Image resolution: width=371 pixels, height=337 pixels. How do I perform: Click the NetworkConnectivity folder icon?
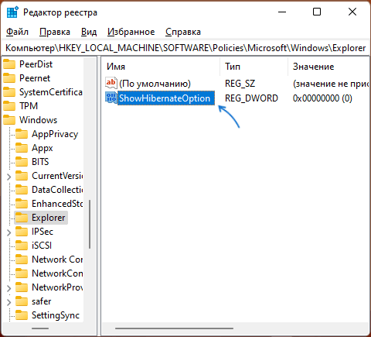click(x=22, y=273)
